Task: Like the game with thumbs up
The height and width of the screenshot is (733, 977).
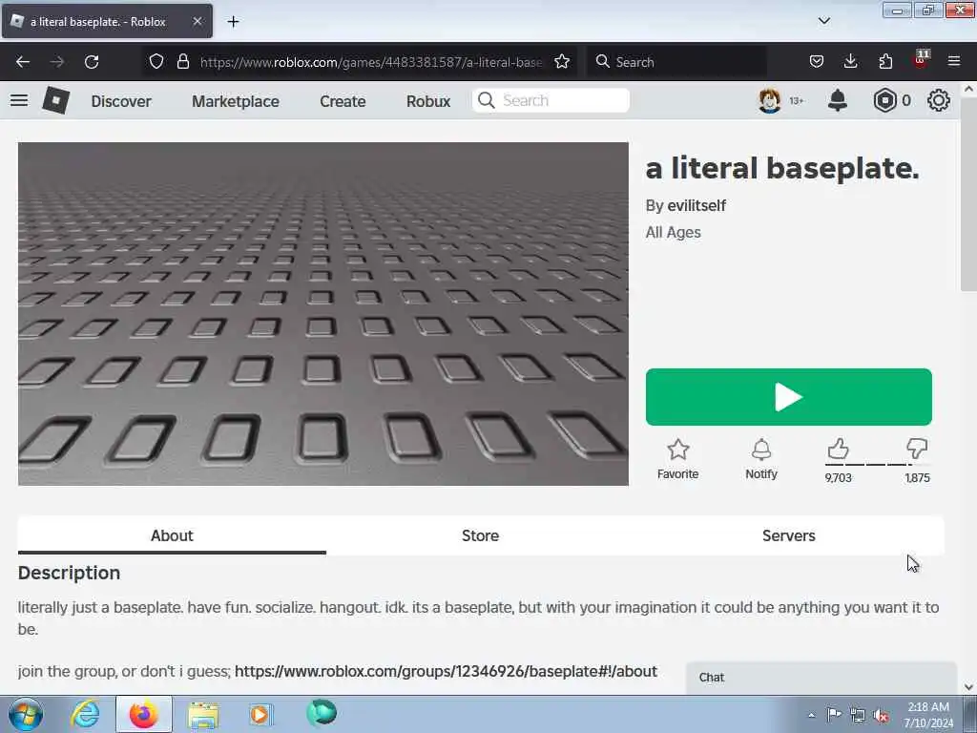Action: tap(838, 449)
